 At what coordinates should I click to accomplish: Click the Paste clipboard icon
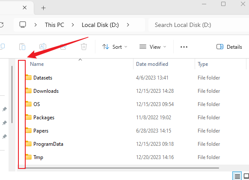point(22,47)
